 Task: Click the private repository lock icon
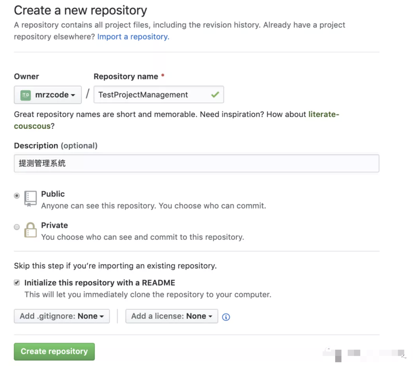(30, 230)
